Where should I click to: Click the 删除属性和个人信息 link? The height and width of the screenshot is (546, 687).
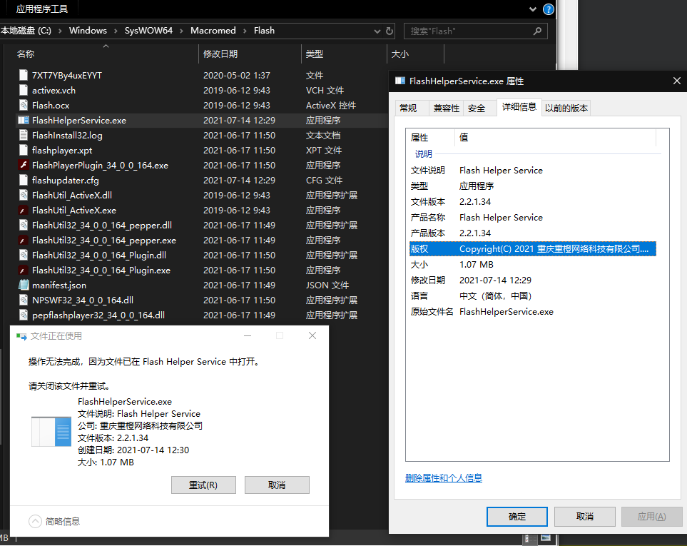click(x=443, y=477)
